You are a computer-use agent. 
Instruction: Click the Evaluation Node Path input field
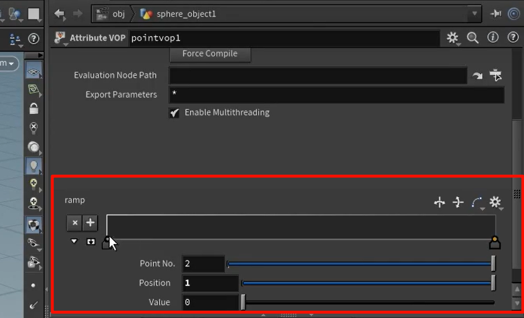[x=318, y=76]
